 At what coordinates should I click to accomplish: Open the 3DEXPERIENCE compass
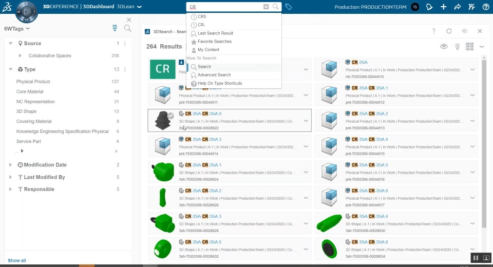click(x=26, y=12)
